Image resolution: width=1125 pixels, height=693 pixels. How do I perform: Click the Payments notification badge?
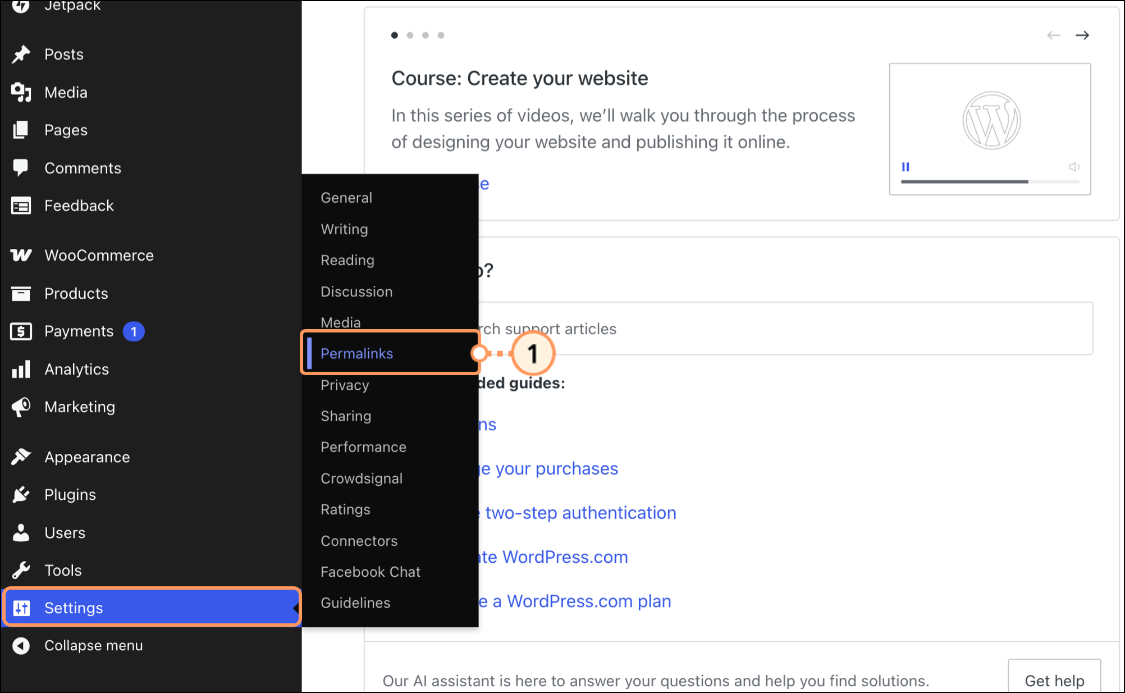[x=134, y=331]
